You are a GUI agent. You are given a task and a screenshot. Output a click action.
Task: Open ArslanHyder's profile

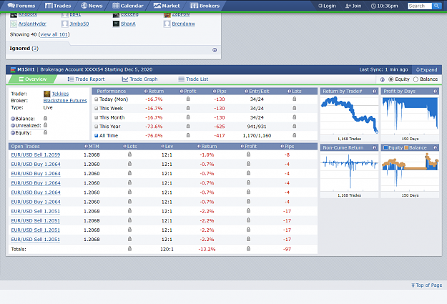point(32,24)
